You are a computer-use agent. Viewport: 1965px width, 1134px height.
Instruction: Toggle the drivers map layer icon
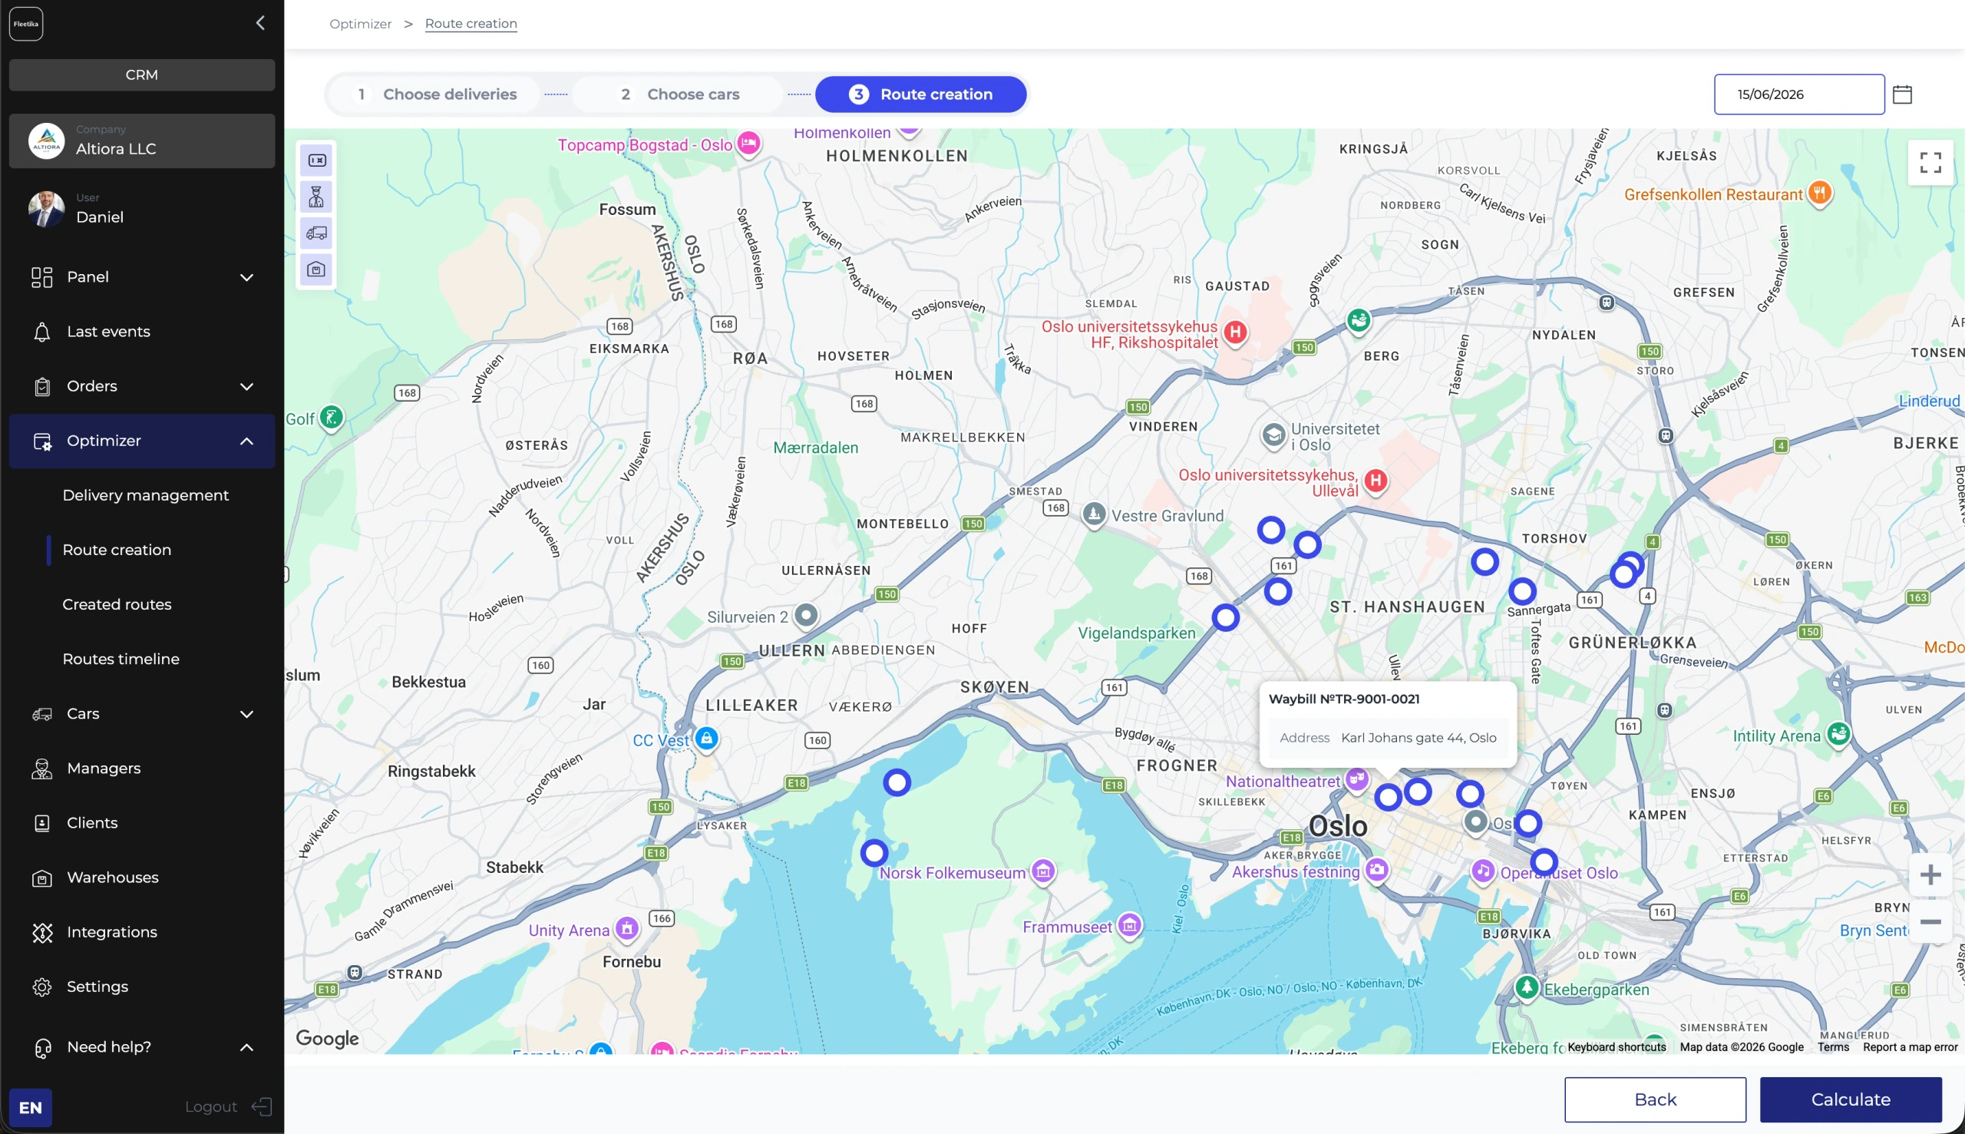(316, 197)
